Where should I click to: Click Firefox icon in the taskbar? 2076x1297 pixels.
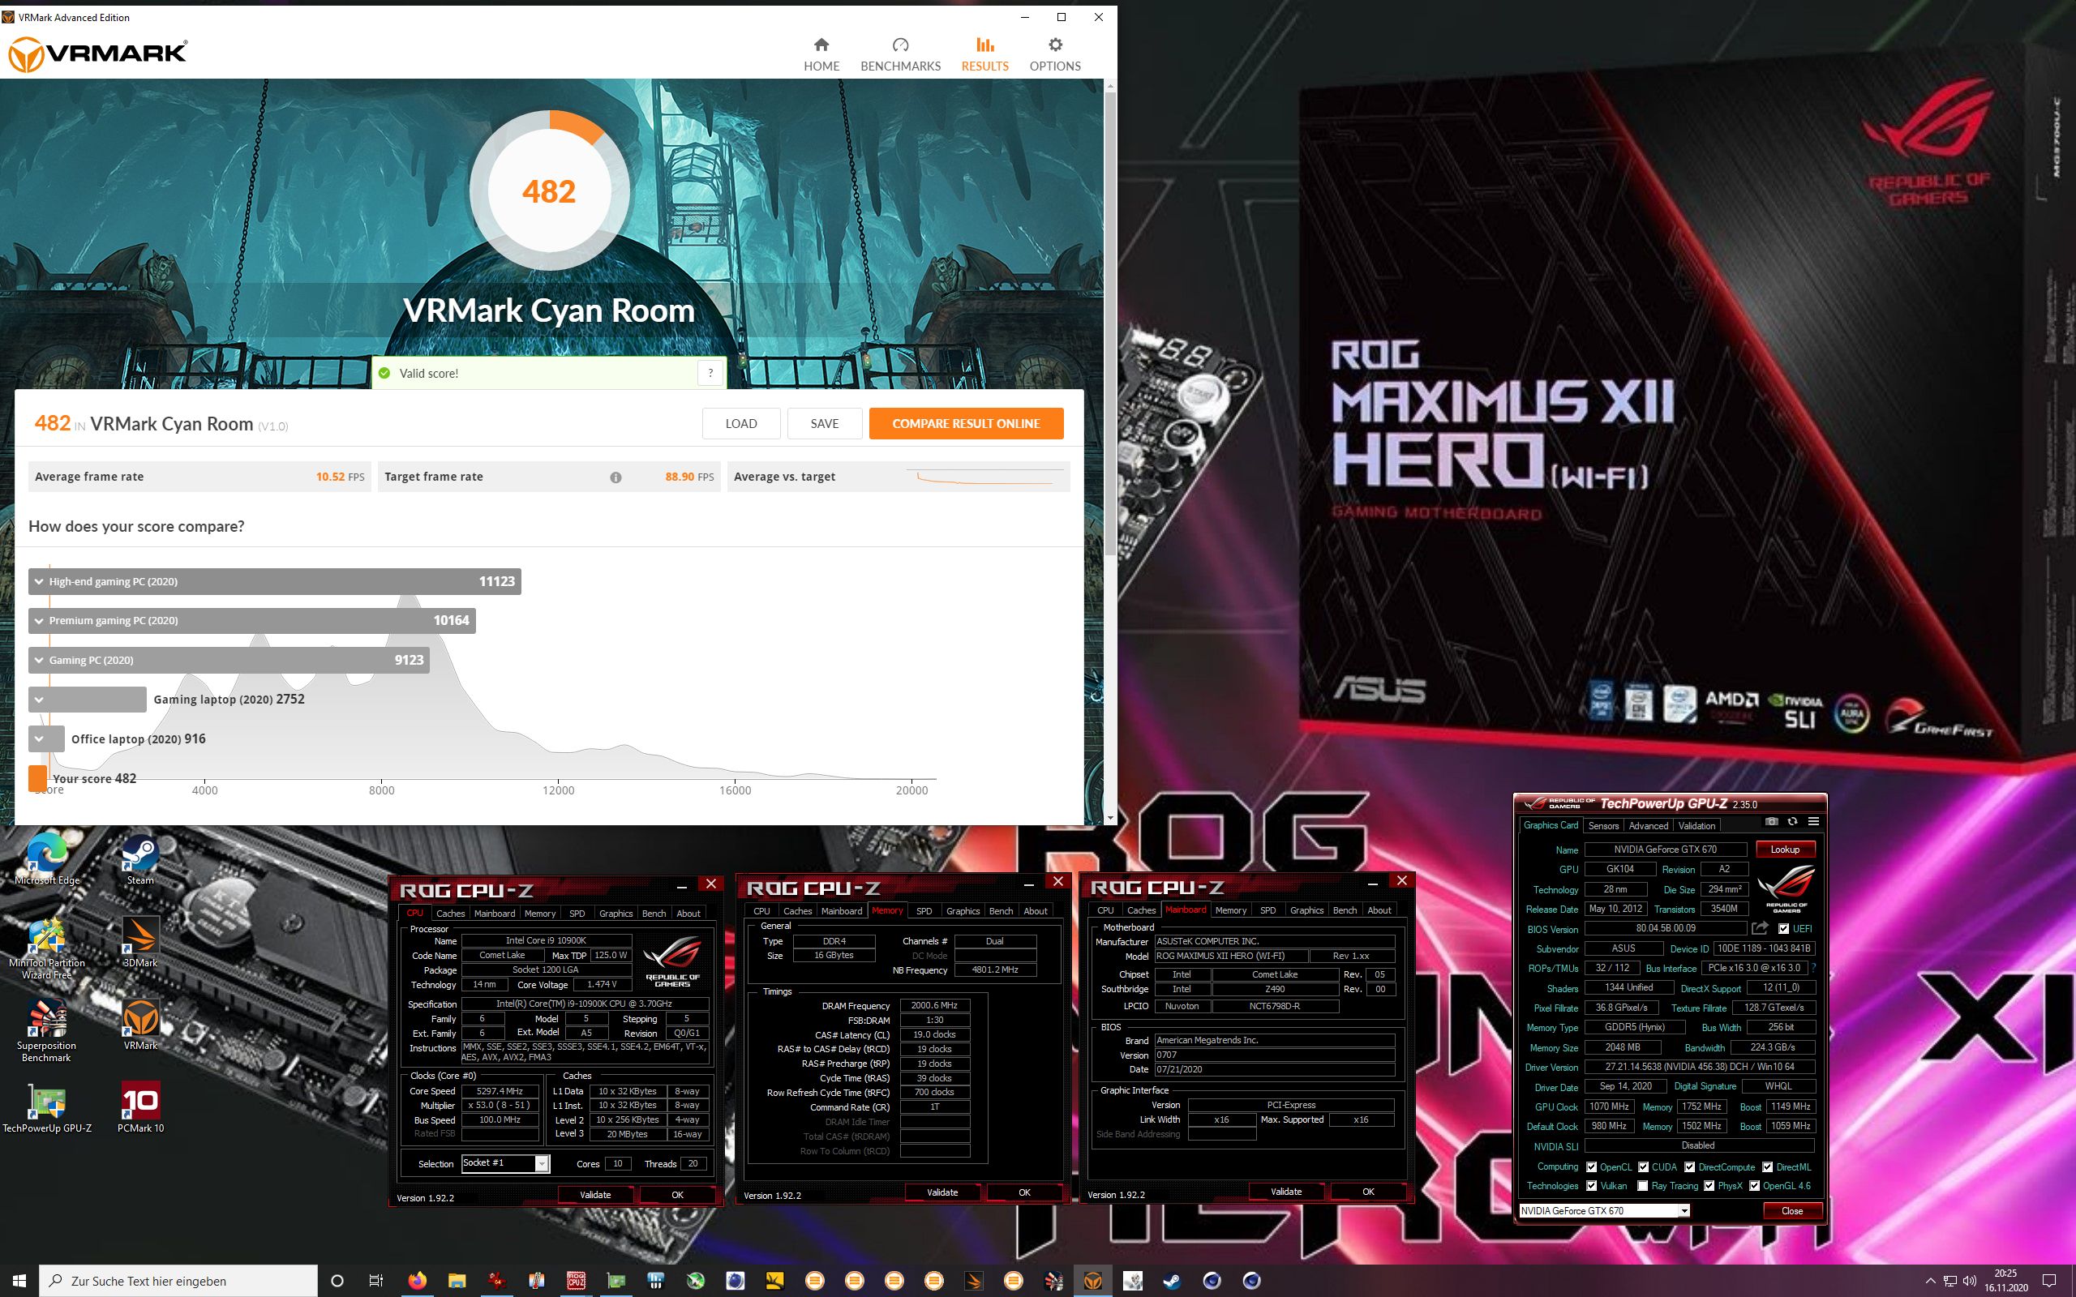417,1281
